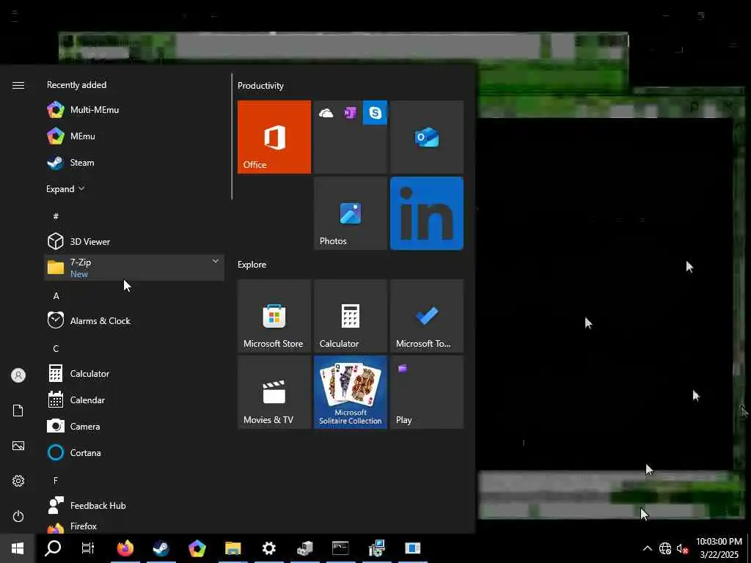Open OneNote in the Productivity tile folder
The height and width of the screenshot is (563, 751).
tap(350, 113)
